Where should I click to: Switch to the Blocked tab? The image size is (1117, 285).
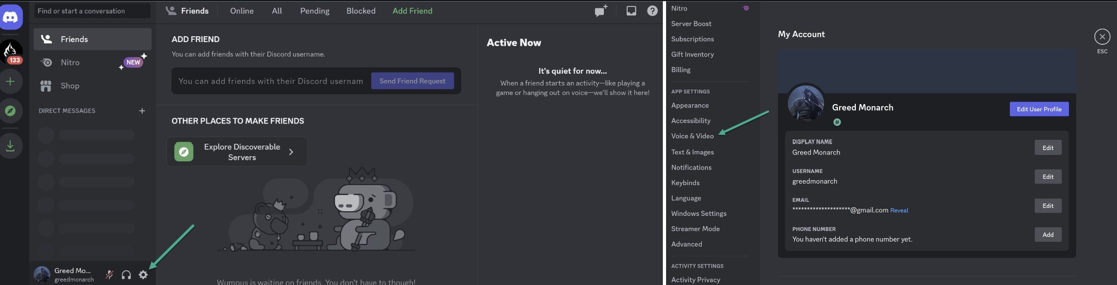[x=361, y=11]
